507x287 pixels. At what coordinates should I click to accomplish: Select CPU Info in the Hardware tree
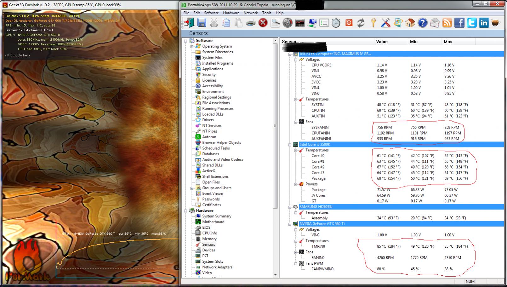(209, 233)
